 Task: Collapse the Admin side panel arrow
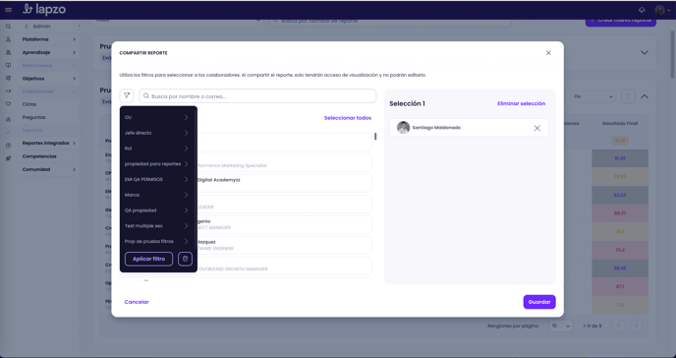coord(79,27)
